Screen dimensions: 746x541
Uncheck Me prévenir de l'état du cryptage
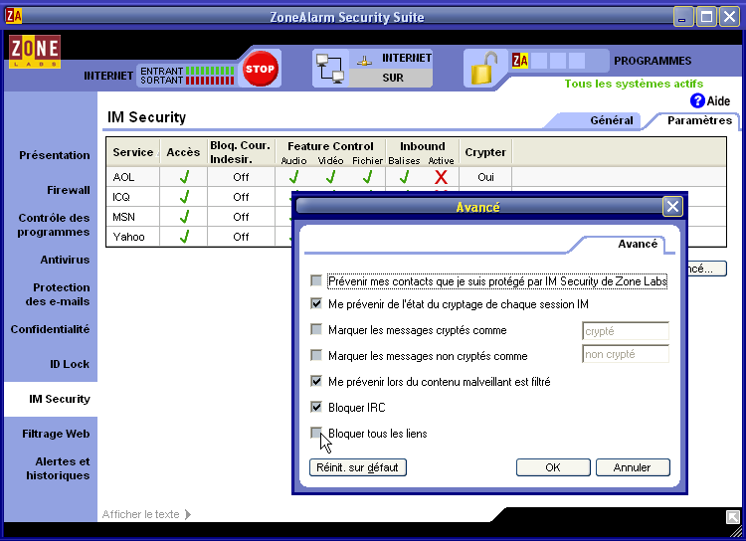pyautogui.click(x=316, y=303)
